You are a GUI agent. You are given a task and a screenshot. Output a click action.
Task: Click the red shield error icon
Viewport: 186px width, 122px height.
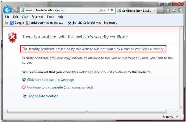(x=12, y=37)
